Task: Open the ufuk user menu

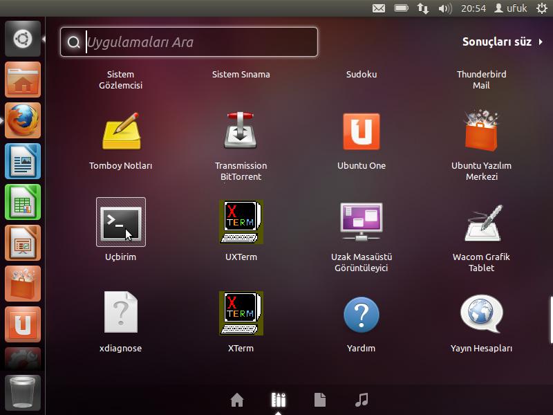Action: (x=510, y=8)
